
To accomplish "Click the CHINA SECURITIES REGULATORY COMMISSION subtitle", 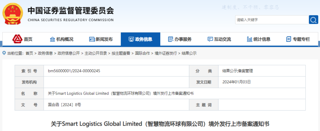I will 71,20.
